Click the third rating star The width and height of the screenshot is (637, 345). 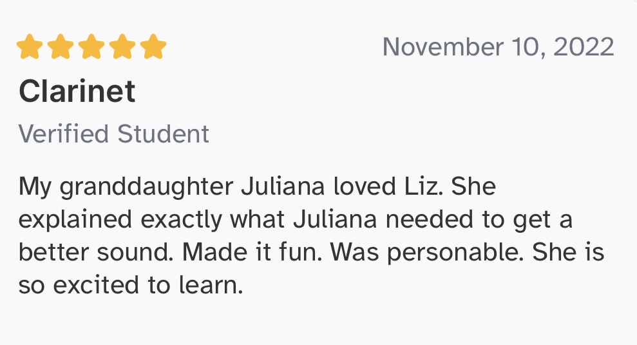click(91, 46)
